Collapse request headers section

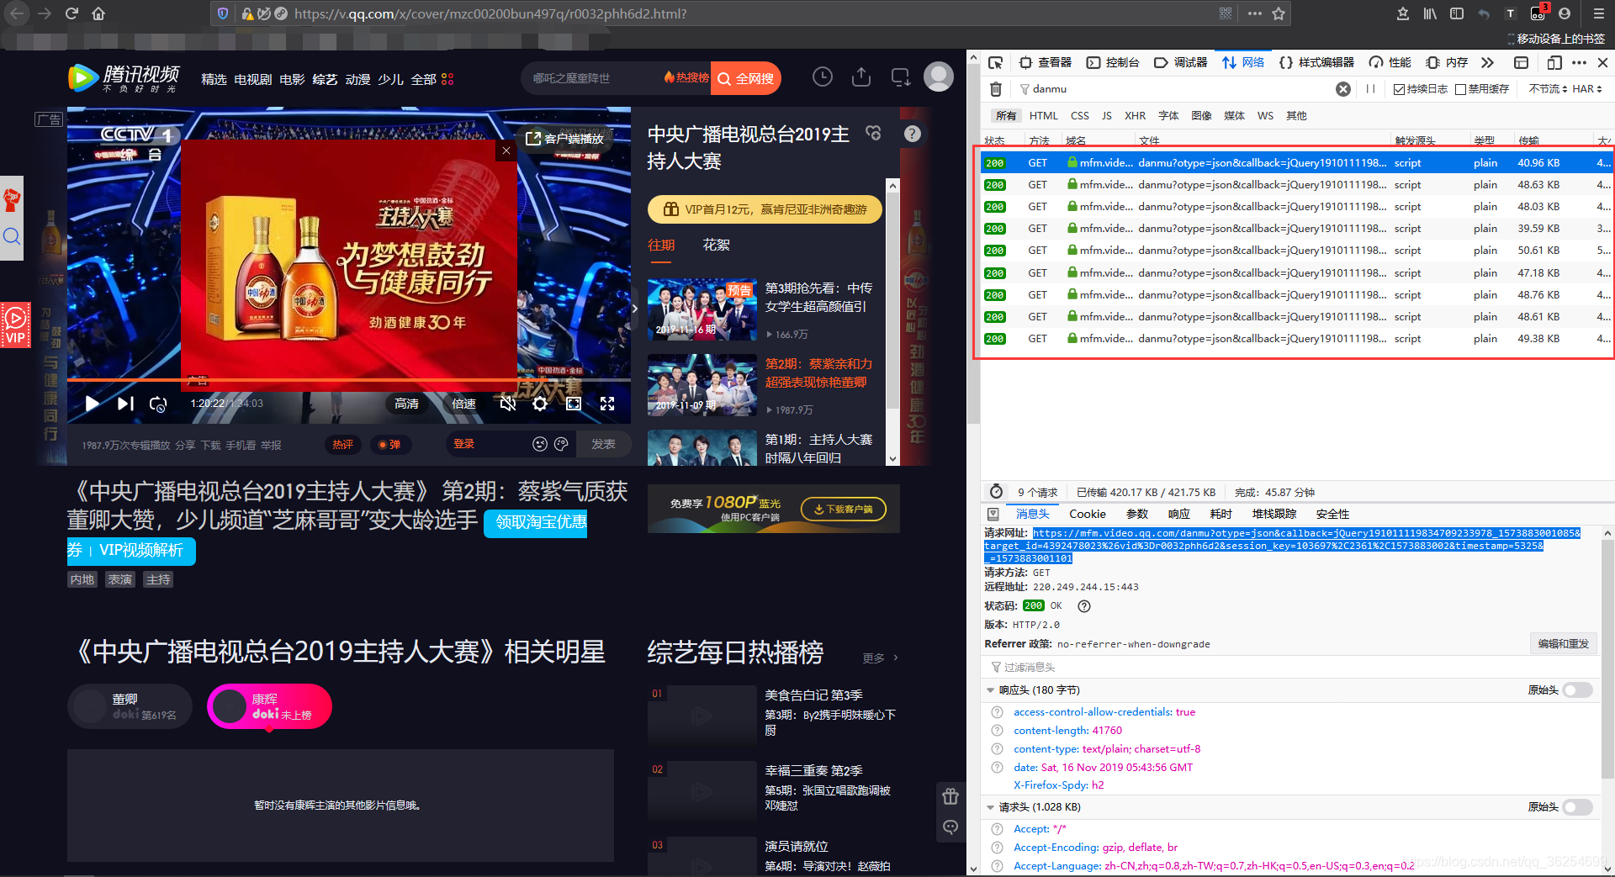990,807
